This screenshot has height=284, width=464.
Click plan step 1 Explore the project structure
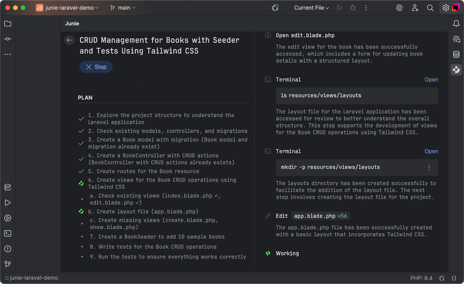(161, 119)
